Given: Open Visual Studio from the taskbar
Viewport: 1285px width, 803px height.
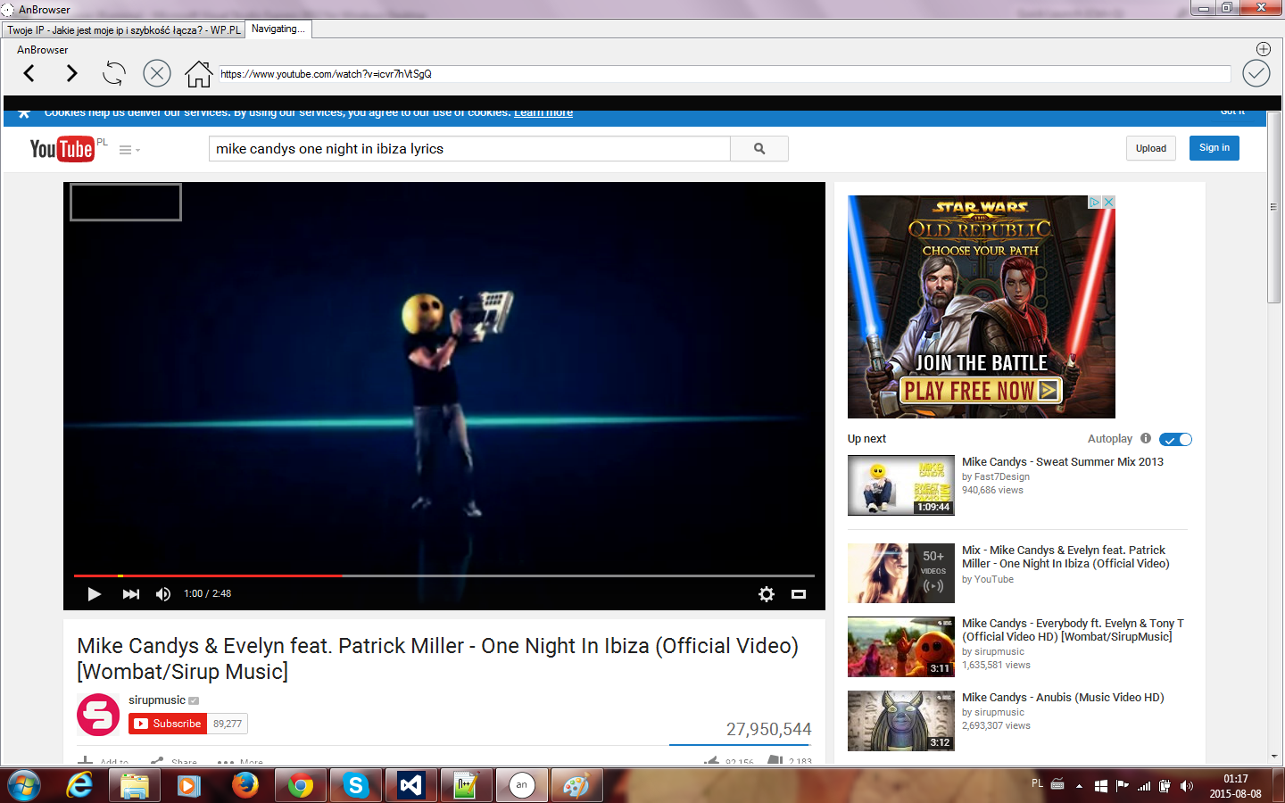Looking at the screenshot, I should pos(410,785).
